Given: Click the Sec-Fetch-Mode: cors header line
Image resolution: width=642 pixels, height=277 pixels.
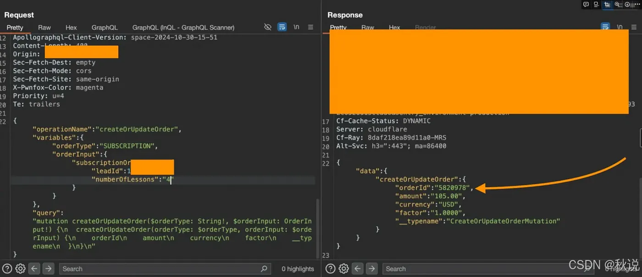Looking at the screenshot, I should 52,71.
